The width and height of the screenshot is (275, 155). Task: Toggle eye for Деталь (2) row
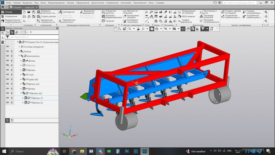(x=7, y=102)
